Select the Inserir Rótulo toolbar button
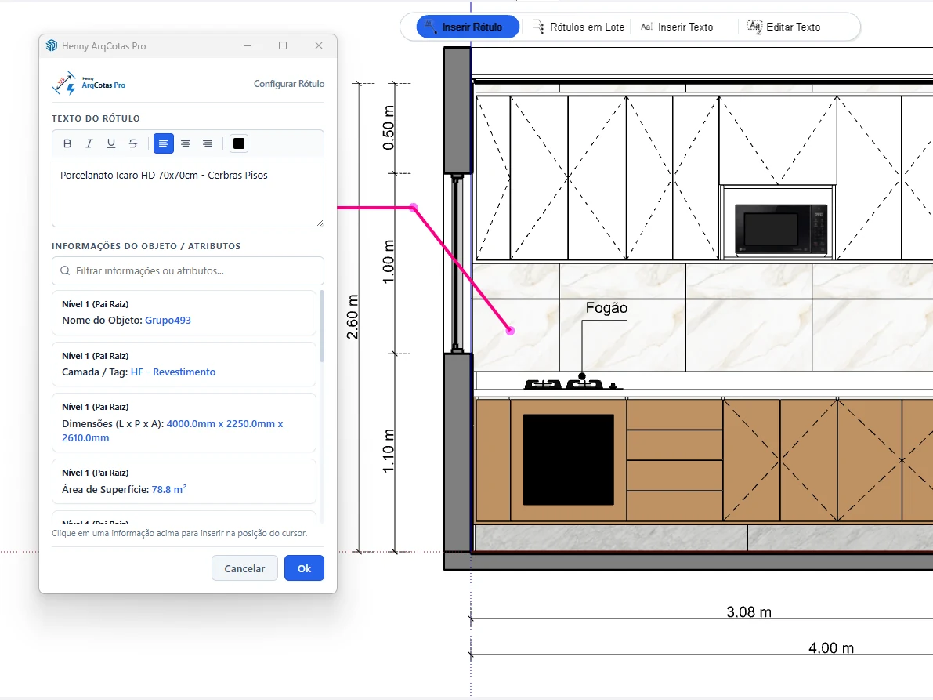This screenshot has width=933, height=700. coord(468,27)
